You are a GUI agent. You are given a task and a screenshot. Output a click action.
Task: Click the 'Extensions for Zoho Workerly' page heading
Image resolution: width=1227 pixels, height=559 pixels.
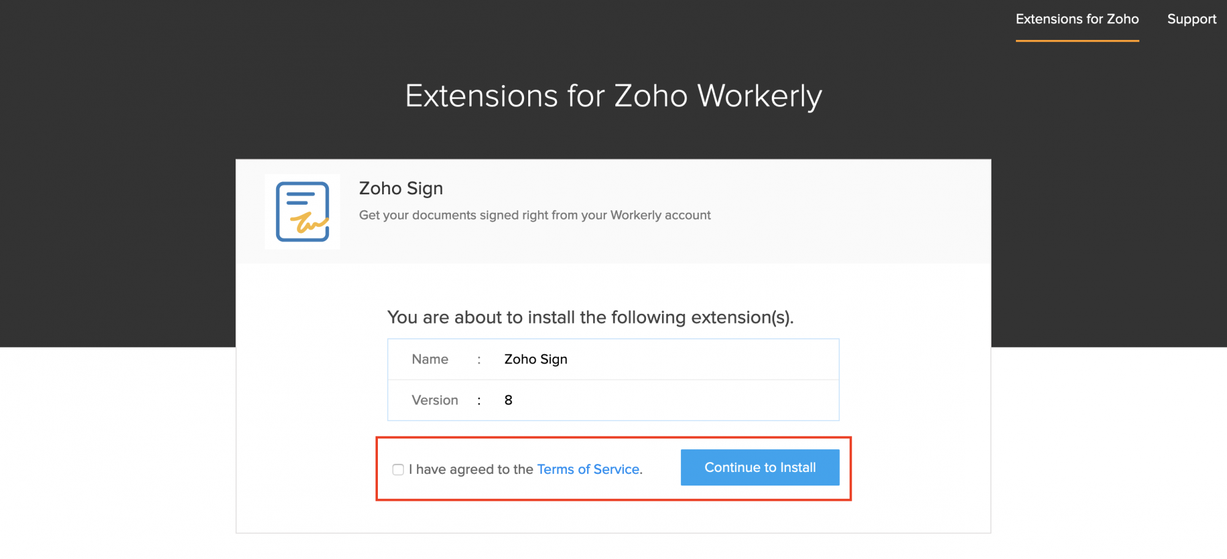tap(613, 96)
